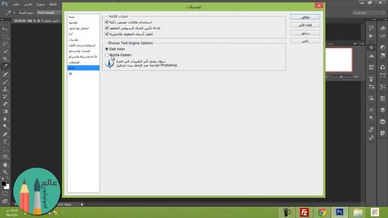
Task: Open the Clone Source panel icon
Action: 371,98
